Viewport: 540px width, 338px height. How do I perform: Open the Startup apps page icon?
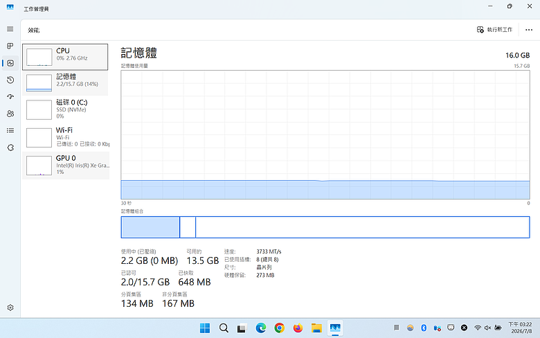(10, 97)
